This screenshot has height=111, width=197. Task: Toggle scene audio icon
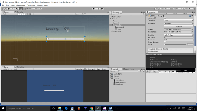tap(27, 14)
